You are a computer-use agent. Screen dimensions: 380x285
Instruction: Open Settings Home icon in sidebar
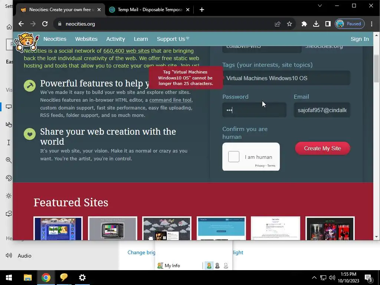tap(9, 27)
